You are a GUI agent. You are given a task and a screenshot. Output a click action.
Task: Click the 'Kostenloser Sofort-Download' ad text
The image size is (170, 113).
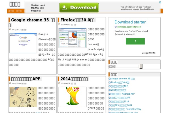(x=131, y=31)
